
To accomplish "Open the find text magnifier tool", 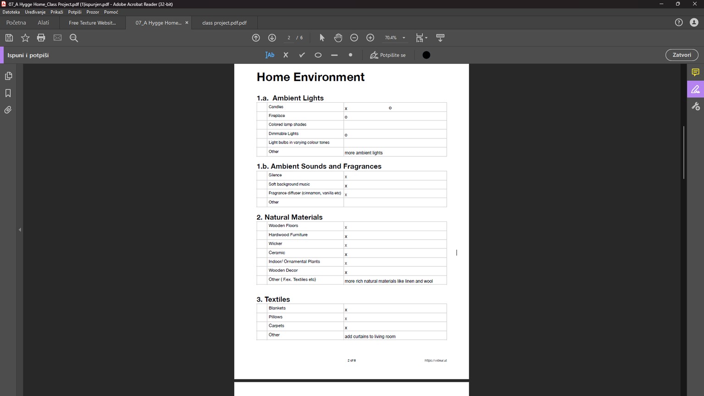I will [x=74, y=38].
